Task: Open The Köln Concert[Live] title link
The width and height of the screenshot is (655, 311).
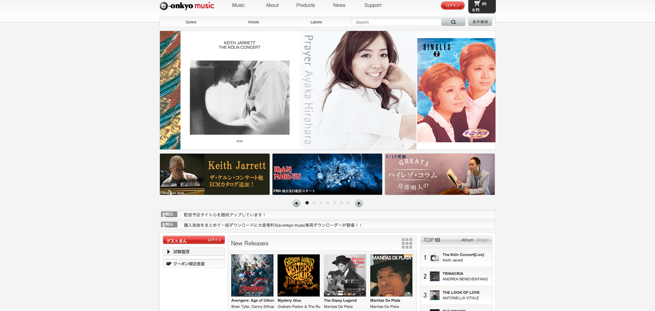Action: pyautogui.click(x=463, y=255)
